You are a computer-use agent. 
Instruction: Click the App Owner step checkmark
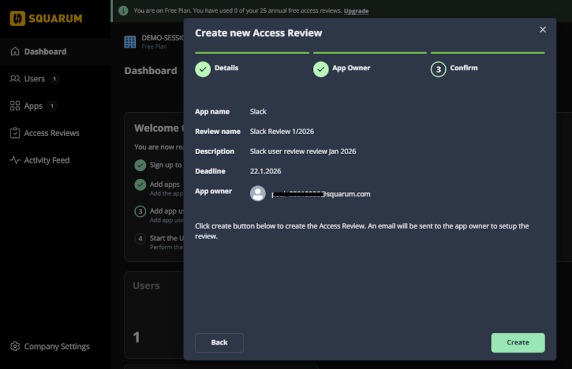[321, 70]
